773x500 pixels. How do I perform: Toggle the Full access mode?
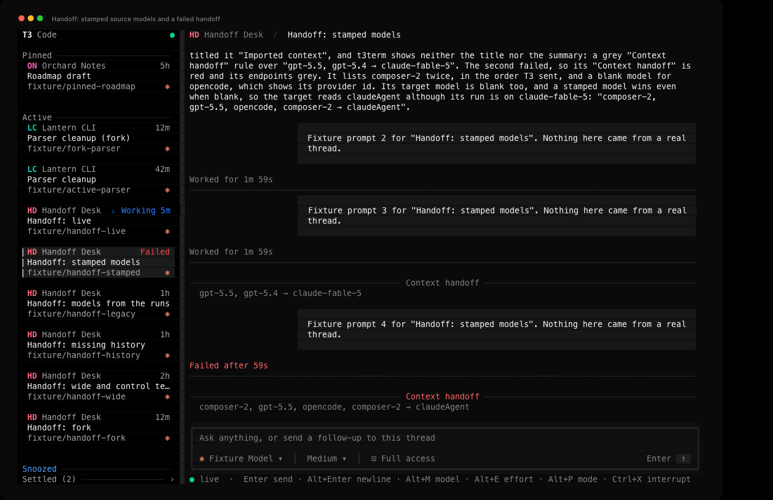pos(403,459)
